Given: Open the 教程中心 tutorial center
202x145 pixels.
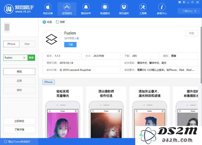Looking at the screenshot, I should click(x=162, y=9).
